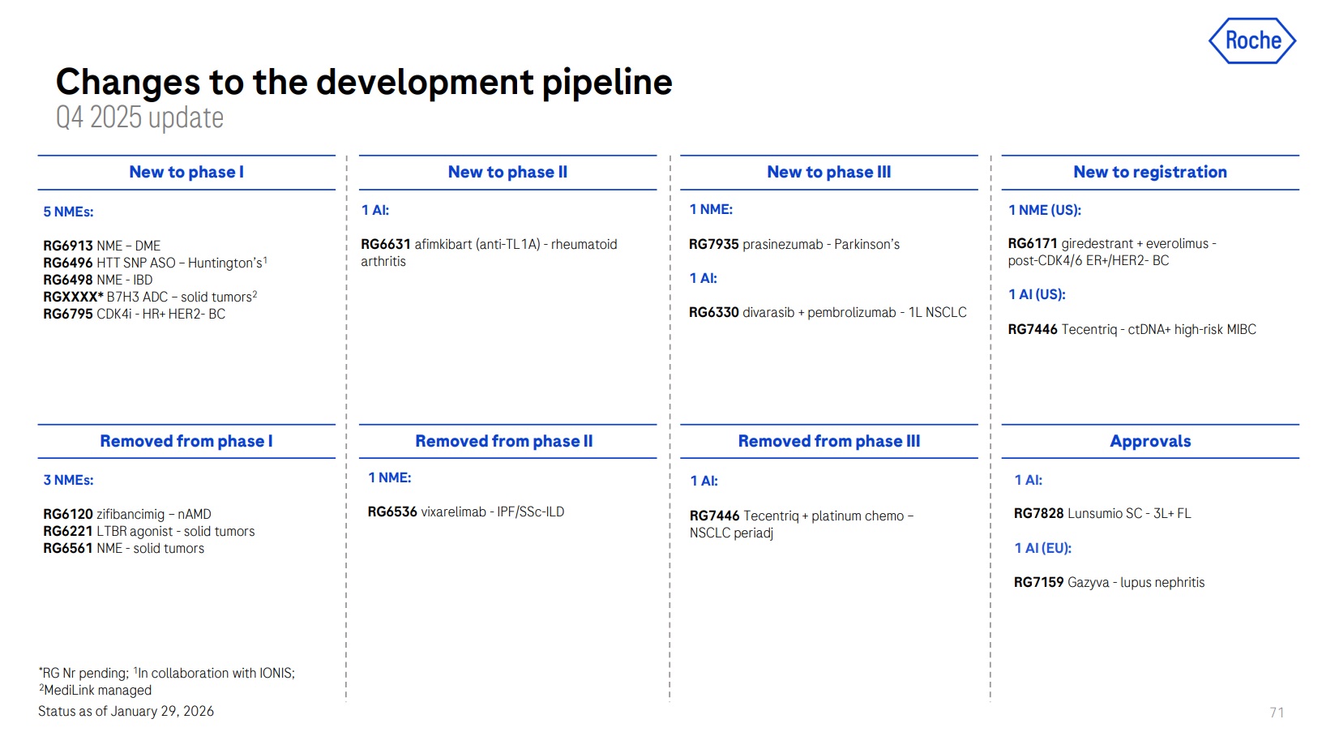Click the RG6536 vixarelimab entry
Image resolution: width=1322 pixels, height=732 pixels.
click(465, 512)
